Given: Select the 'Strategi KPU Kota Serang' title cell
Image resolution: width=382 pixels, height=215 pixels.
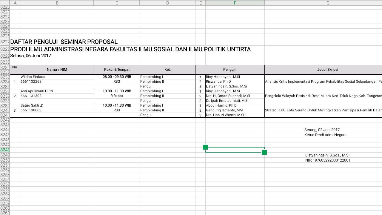Looking at the screenshot, I should [323, 110].
